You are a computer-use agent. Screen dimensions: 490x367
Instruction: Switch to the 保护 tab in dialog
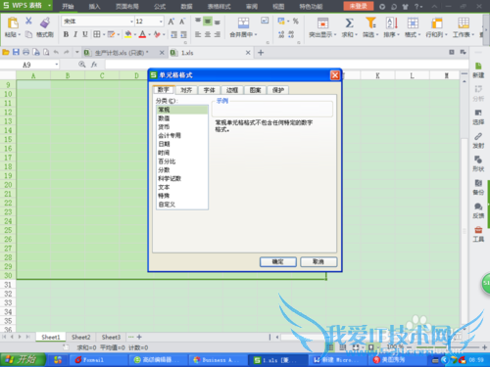[277, 90]
